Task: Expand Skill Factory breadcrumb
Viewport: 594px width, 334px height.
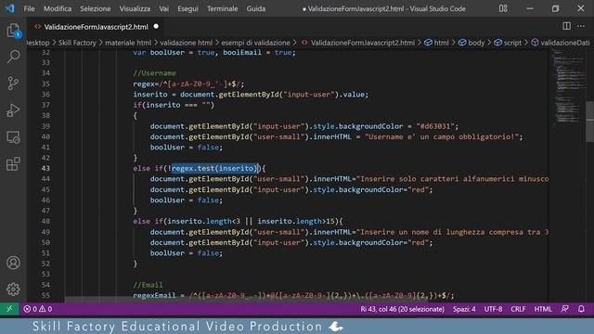Action: coord(77,43)
